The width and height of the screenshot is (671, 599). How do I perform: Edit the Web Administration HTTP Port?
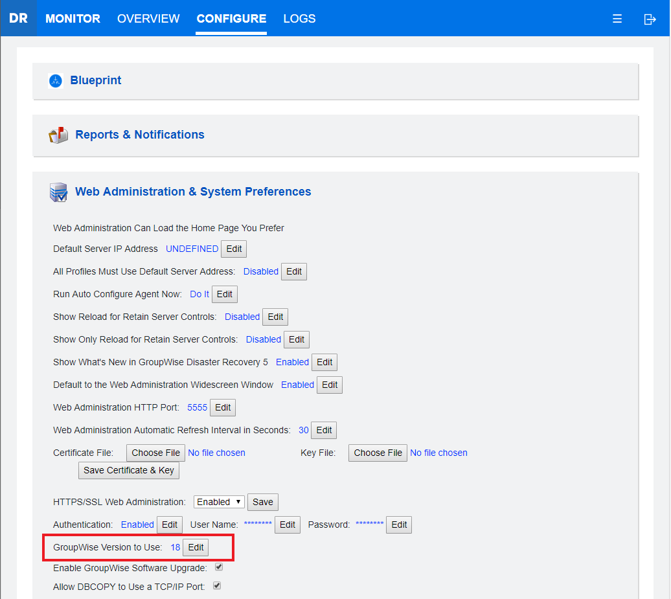pyautogui.click(x=223, y=408)
